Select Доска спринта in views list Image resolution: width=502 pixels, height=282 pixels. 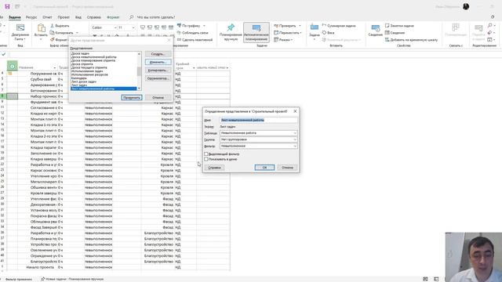tap(82, 64)
